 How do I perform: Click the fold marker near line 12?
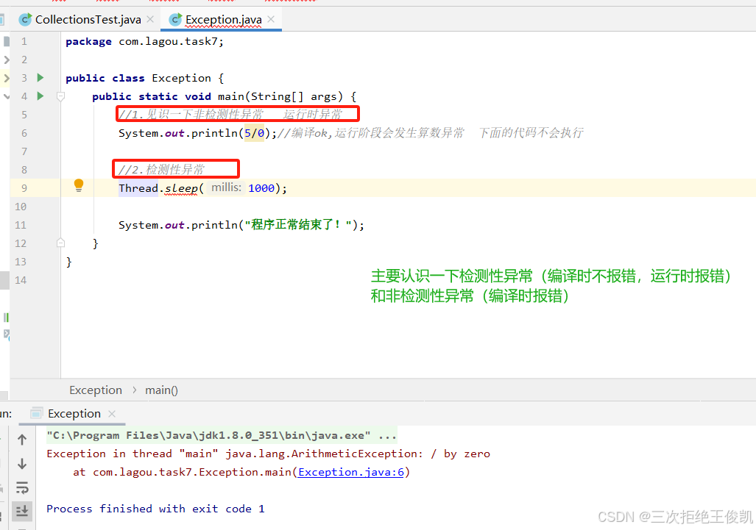coord(60,242)
